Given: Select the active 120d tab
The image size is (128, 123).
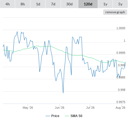Looking at the screenshot, I should click(88, 4).
